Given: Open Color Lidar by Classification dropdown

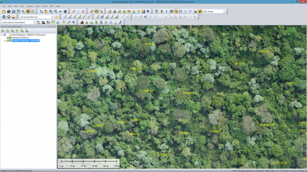Looking at the screenshot, I should point(35,23).
